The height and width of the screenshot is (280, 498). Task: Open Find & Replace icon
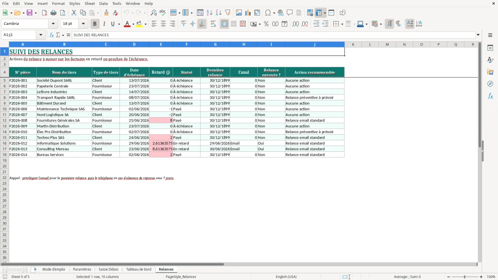[x=154, y=13]
